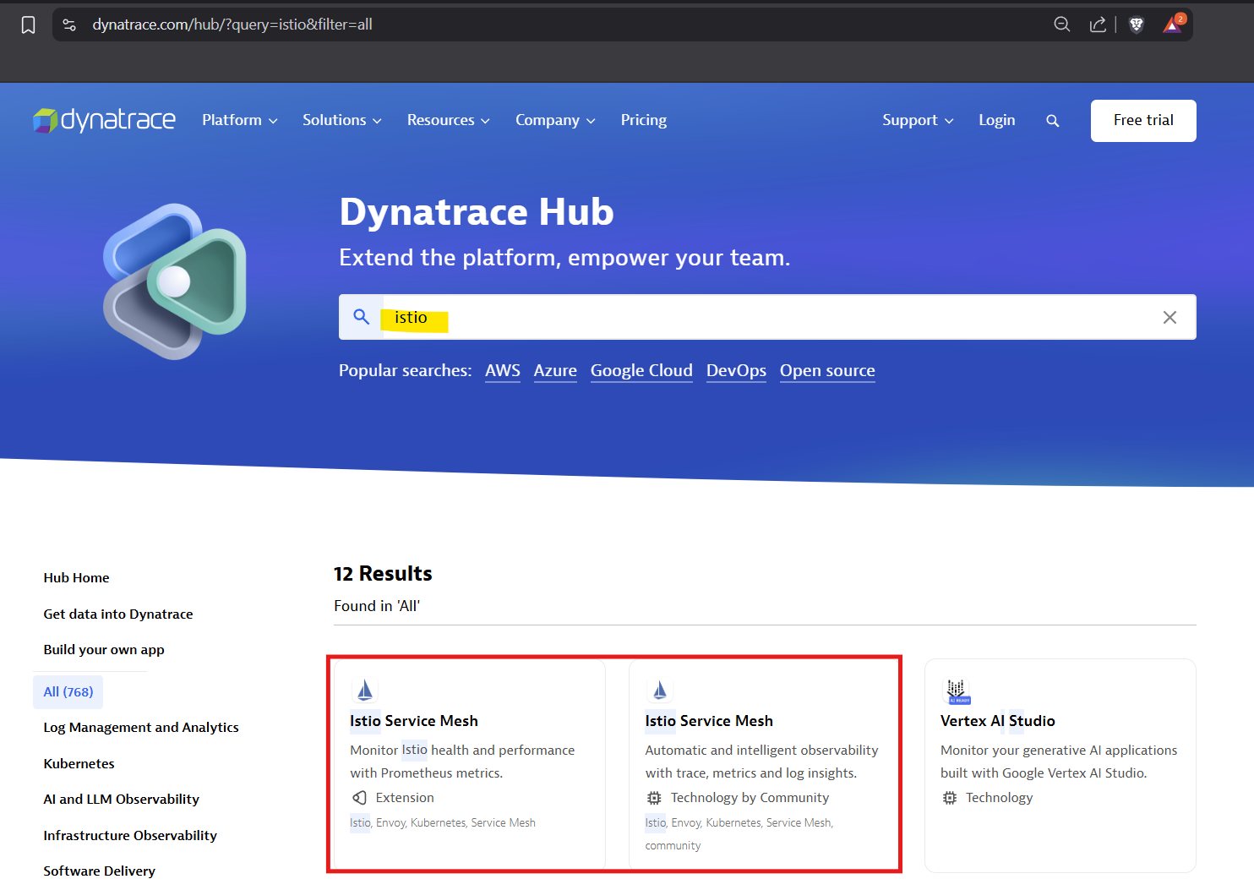Expand the Solutions menu
Screen dimensions: 1254x890
[342, 120]
